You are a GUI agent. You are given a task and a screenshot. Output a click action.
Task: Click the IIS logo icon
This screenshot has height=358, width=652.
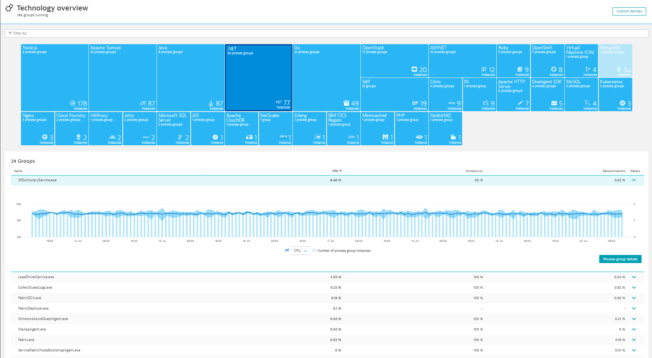pos(486,103)
